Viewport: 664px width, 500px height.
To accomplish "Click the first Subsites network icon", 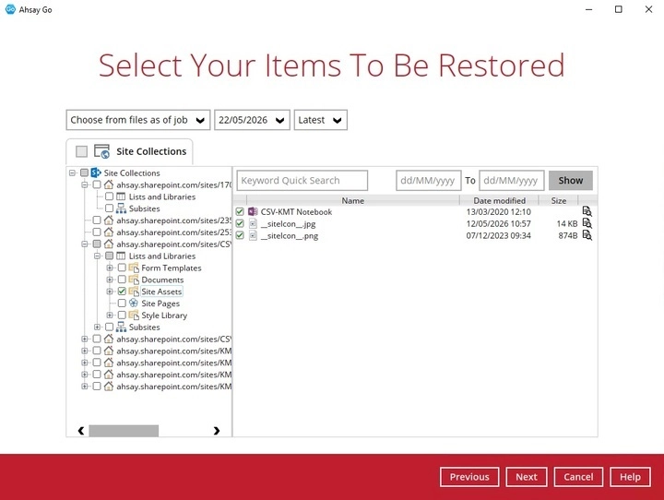I will click(121, 208).
